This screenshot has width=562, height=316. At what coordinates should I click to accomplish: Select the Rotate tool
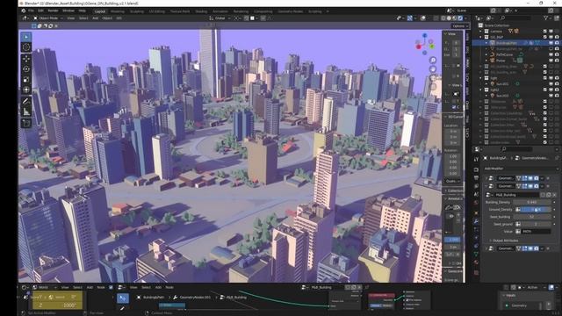click(26, 68)
